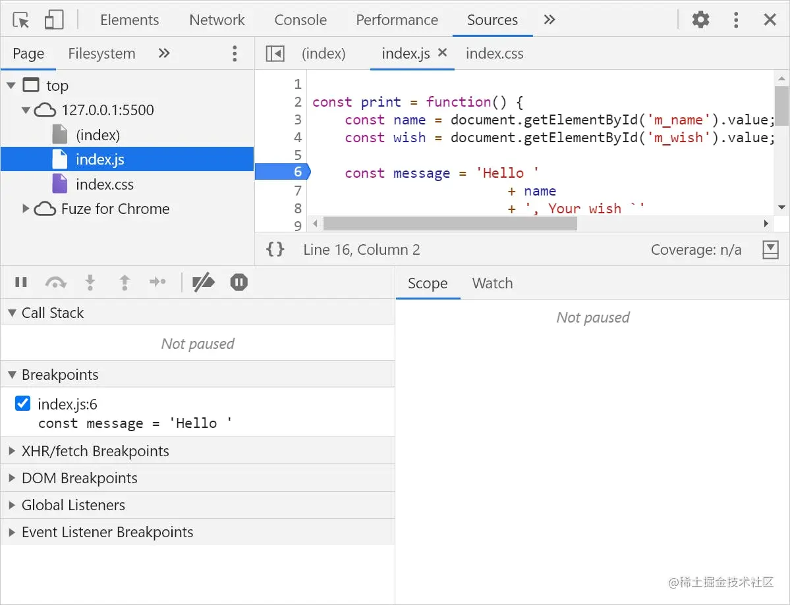The height and width of the screenshot is (605, 790).
Task: Pause script execution
Action: point(20,282)
